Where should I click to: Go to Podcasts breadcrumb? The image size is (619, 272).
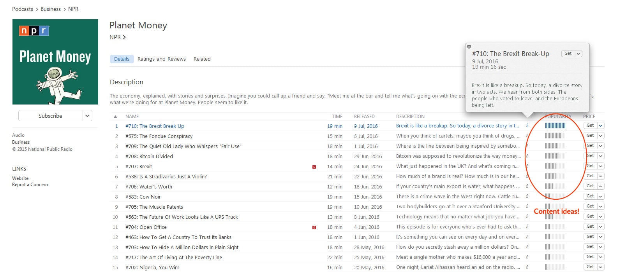click(23, 9)
